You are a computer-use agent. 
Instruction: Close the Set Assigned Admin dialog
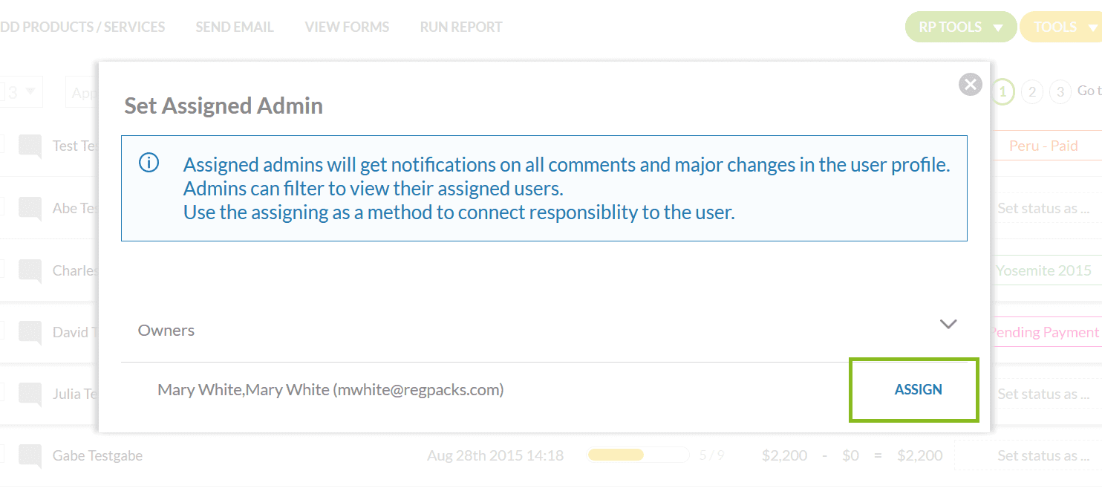tap(970, 85)
